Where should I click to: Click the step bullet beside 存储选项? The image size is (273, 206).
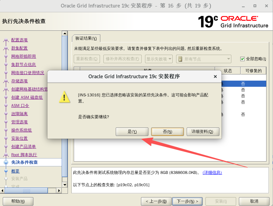coord(6,81)
